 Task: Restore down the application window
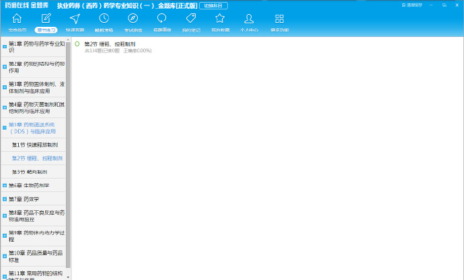(444, 5)
